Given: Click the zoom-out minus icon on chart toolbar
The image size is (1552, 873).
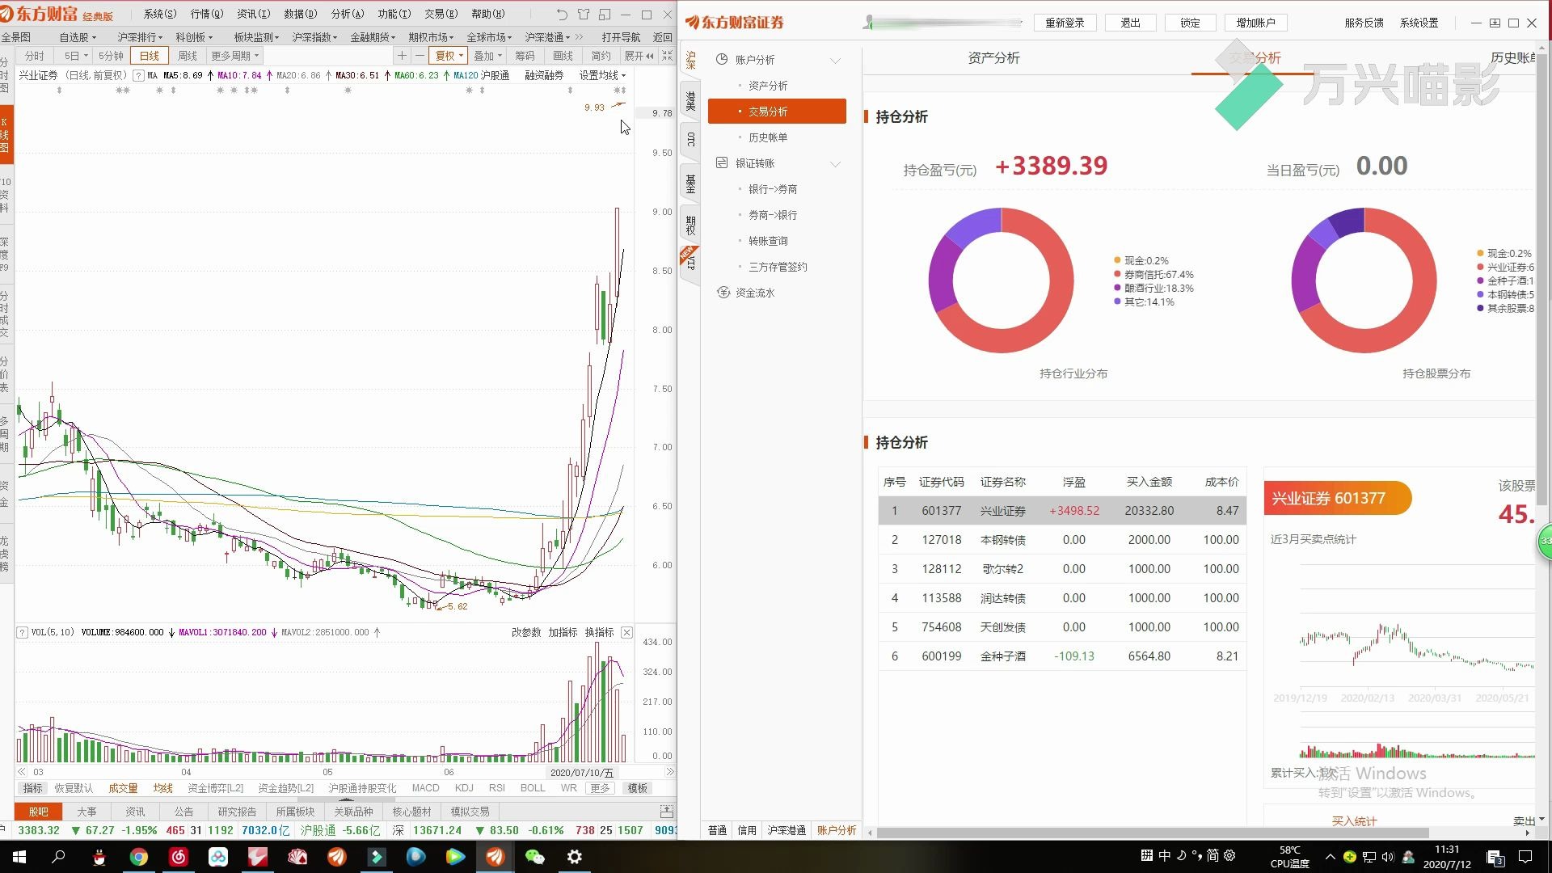Looking at the screenshot, I should (x=420, y=56).
